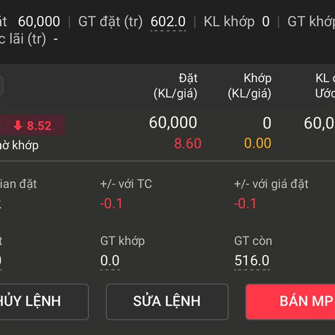Click the yellow 0.00 matched price
This screenshot has height=335, width=335.
coord(257,143)
